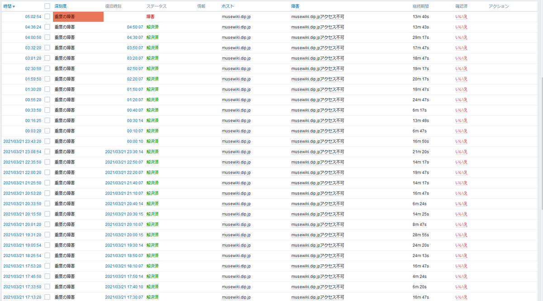Open アクセス不可 problem menu in 03:32:20 row
This screenshot has height=301, width=543.
[x=317, y=48]
